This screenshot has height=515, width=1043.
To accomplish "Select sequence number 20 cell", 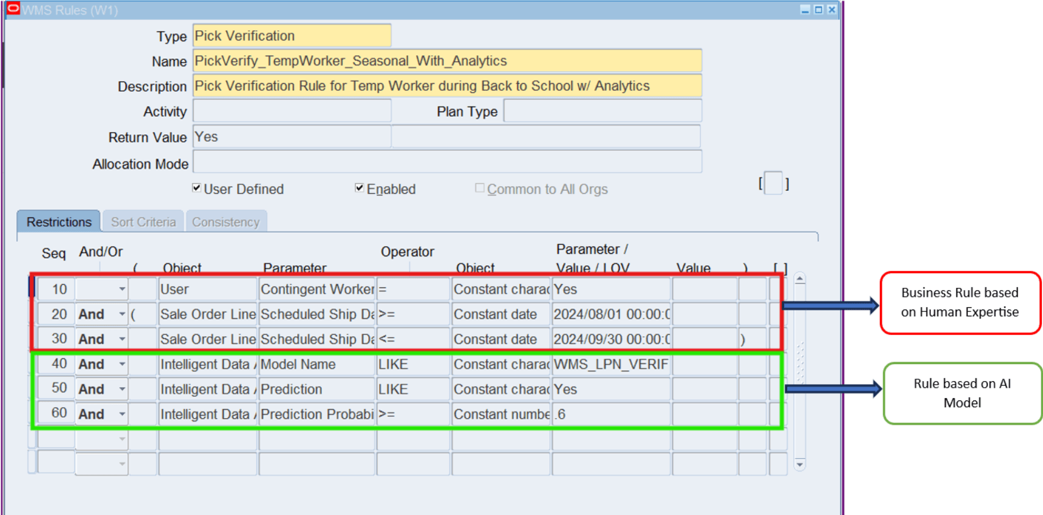I will click(56, 314).
